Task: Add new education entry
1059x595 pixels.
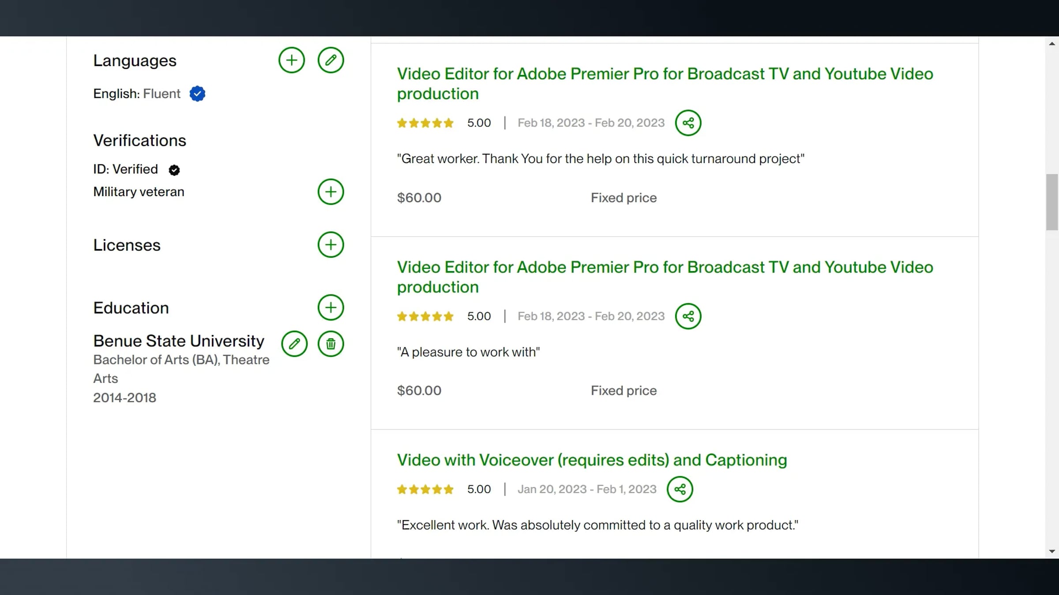Action: pos(330,308)
